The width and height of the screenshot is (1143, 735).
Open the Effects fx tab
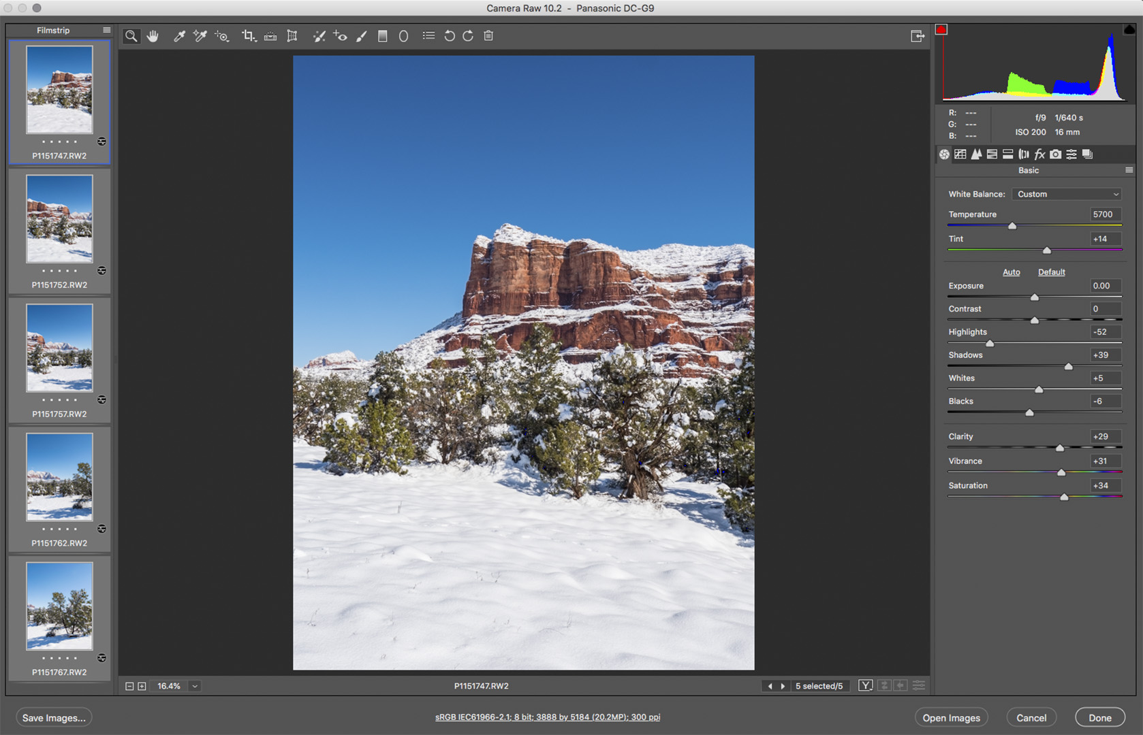(x=1039, y=154)
